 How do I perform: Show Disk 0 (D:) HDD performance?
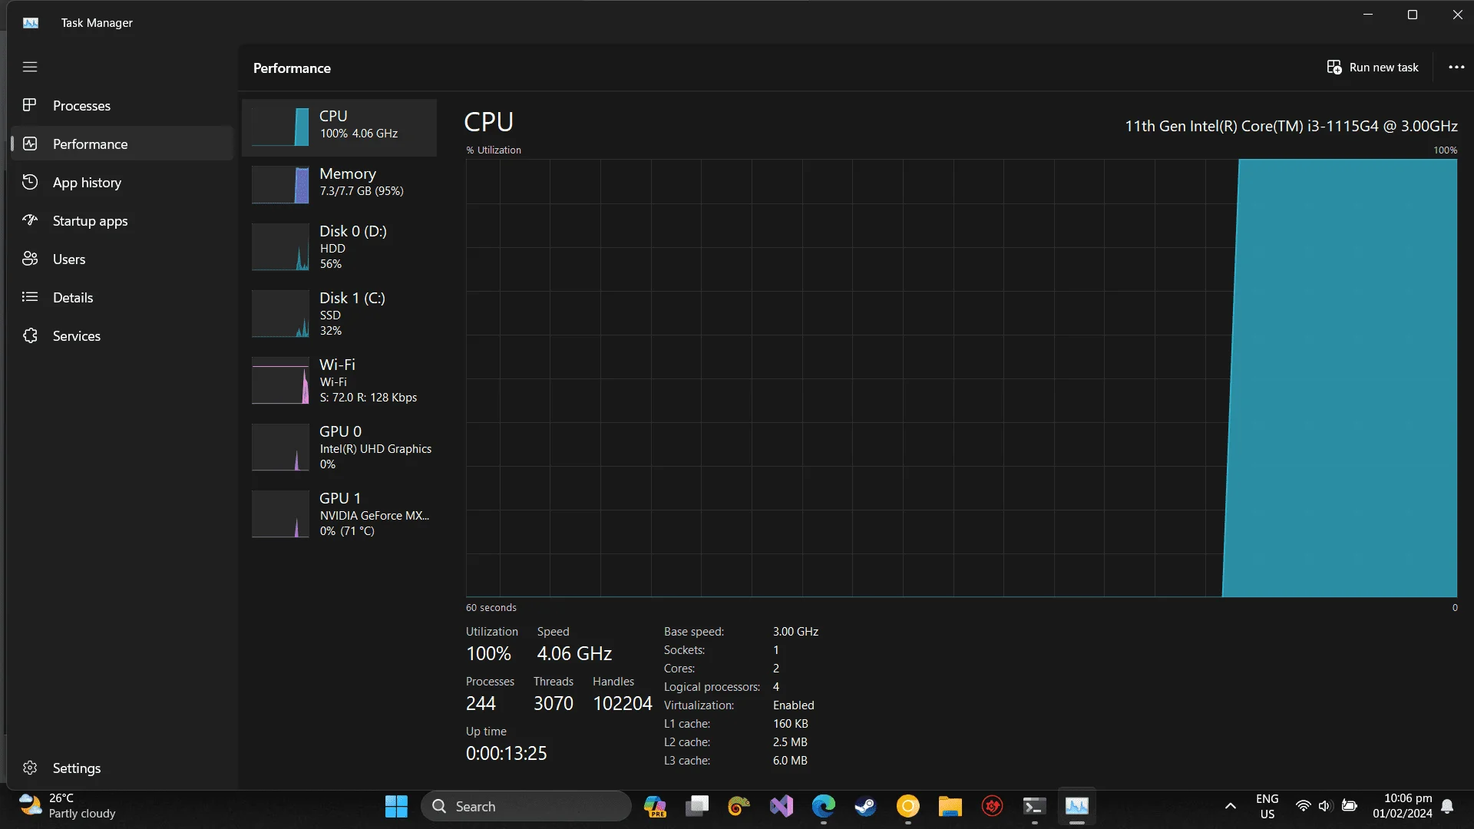pos(339,247)
